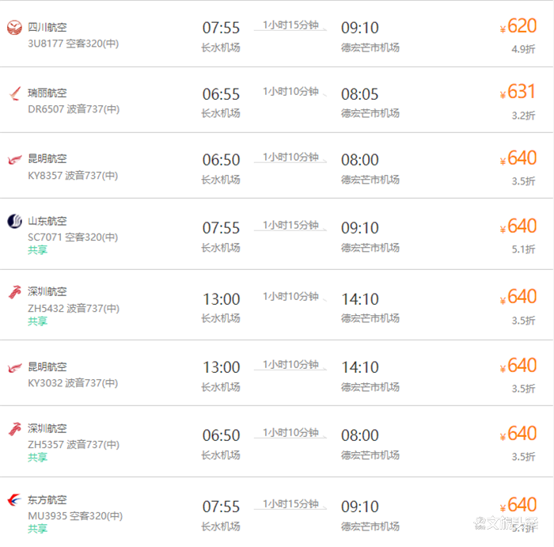
Task: Click the 3.5折 discount for ZH5357
Action: [523, 457]
